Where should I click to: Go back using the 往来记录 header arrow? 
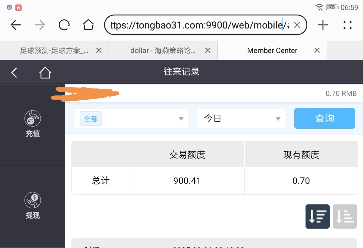pyautogui.click(x=14, y=72)
